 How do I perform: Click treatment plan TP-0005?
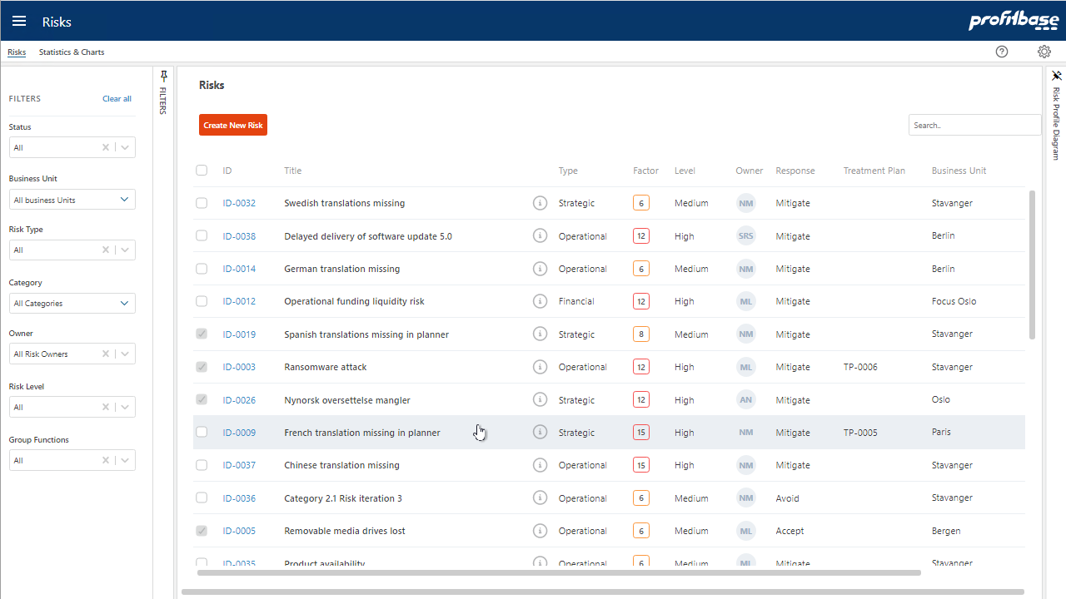(x=860, y=433)
